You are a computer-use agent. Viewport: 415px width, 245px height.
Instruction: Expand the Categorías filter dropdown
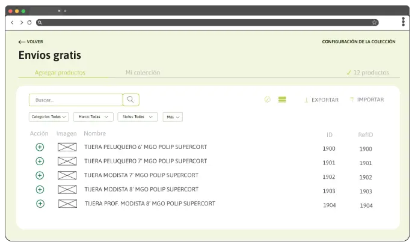pos(49,117)
